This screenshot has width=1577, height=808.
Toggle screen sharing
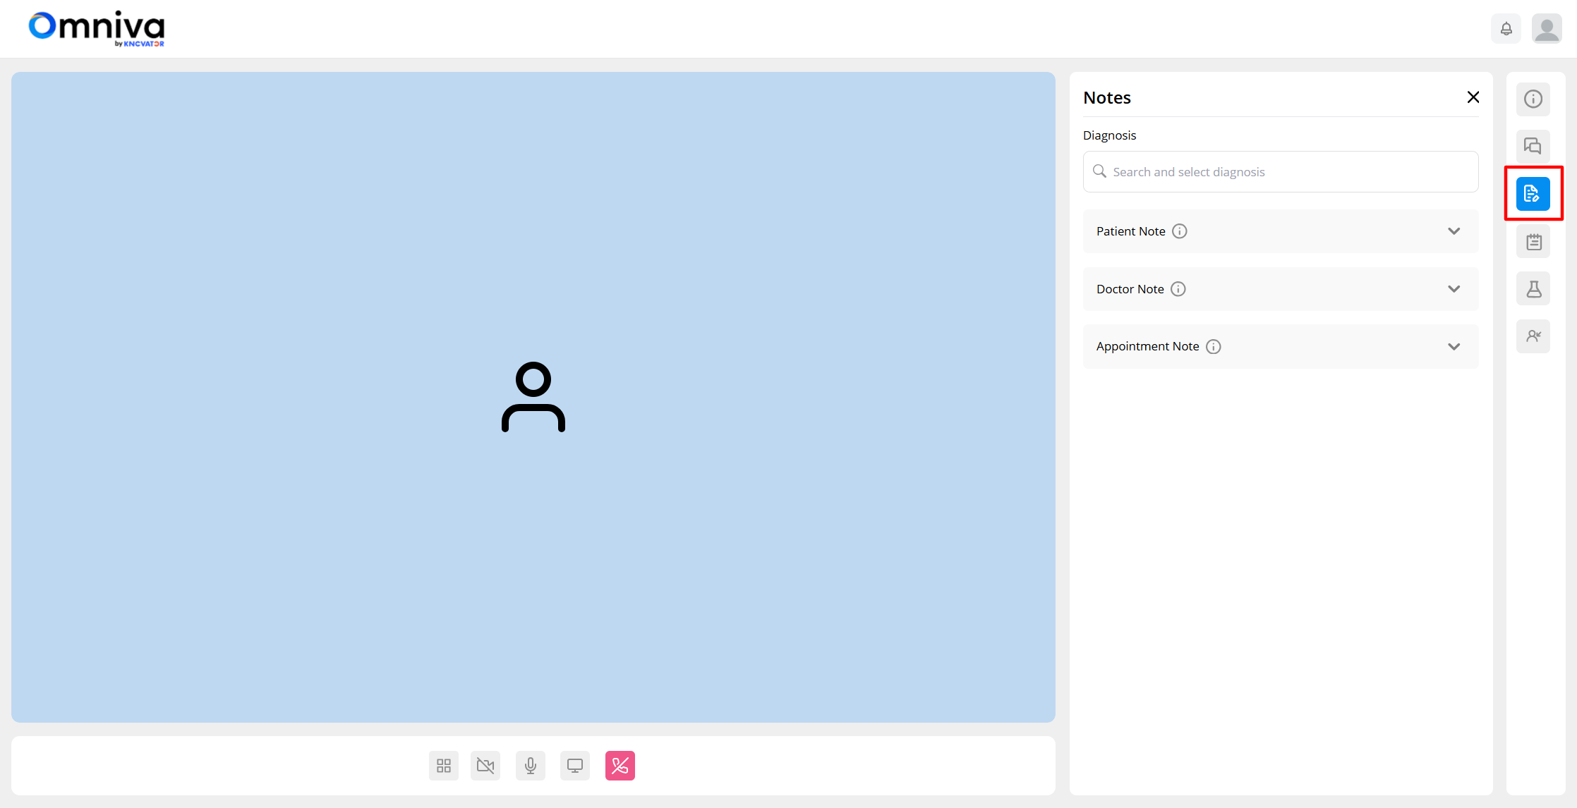coord(575,766)
